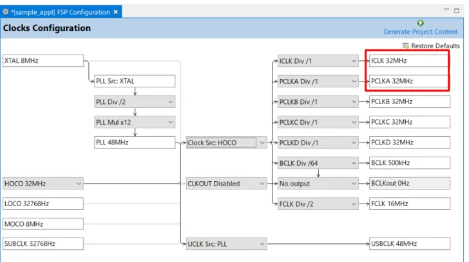The height and width of the screenshot is (262, 469).
Task: Click the XTAL 8MHz input field
Action: [x=43, y=60]
